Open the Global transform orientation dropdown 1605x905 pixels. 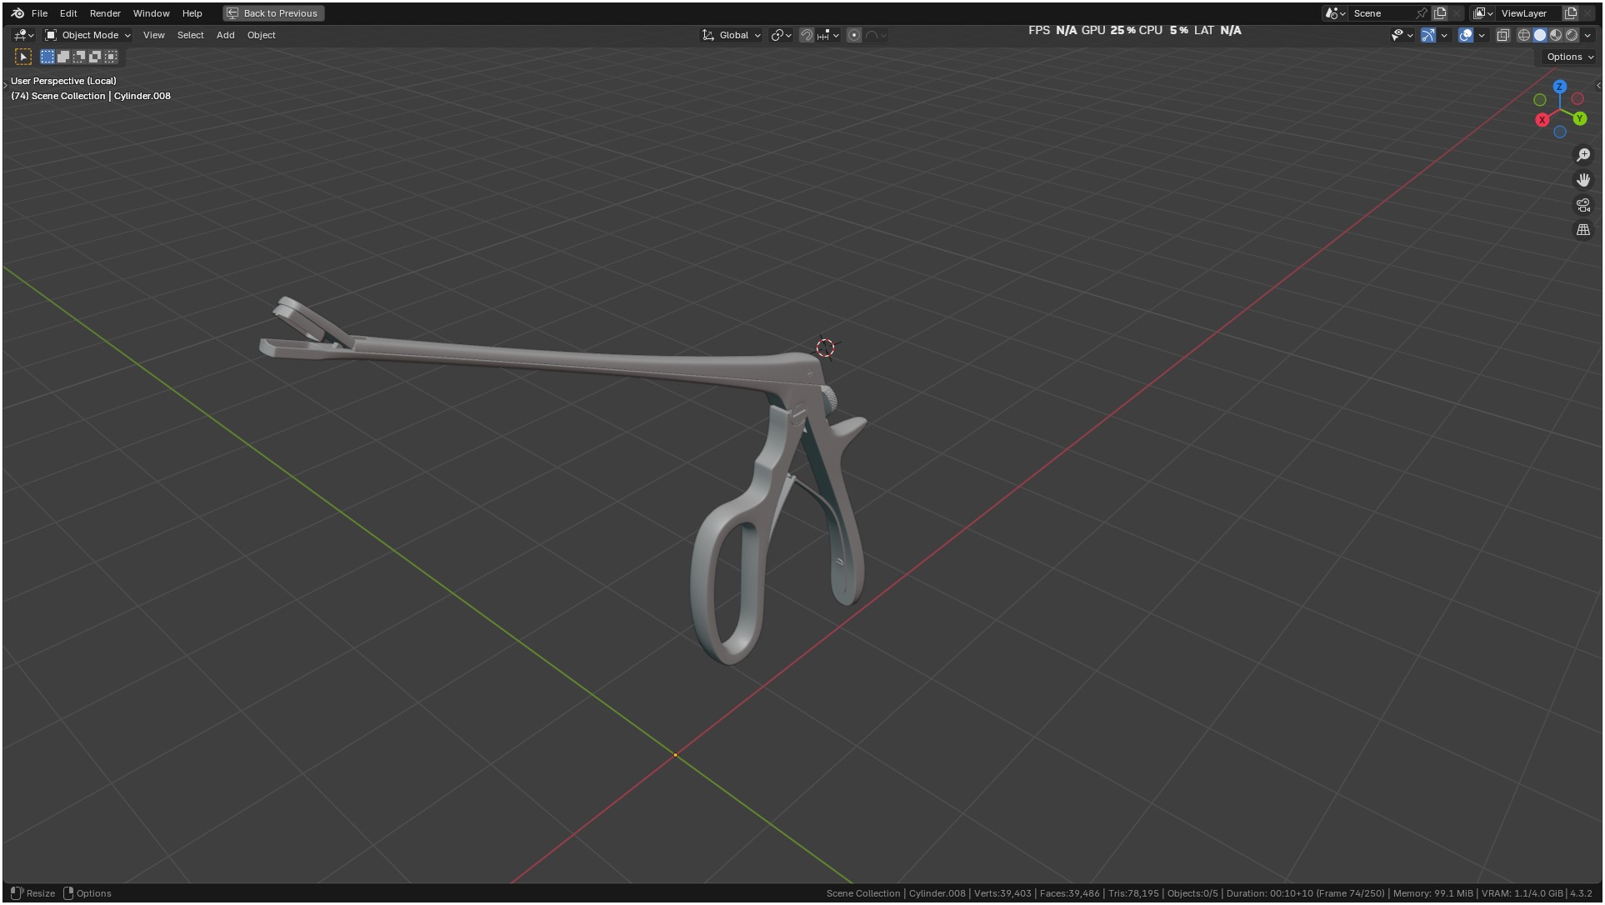[x=732, y=35]
